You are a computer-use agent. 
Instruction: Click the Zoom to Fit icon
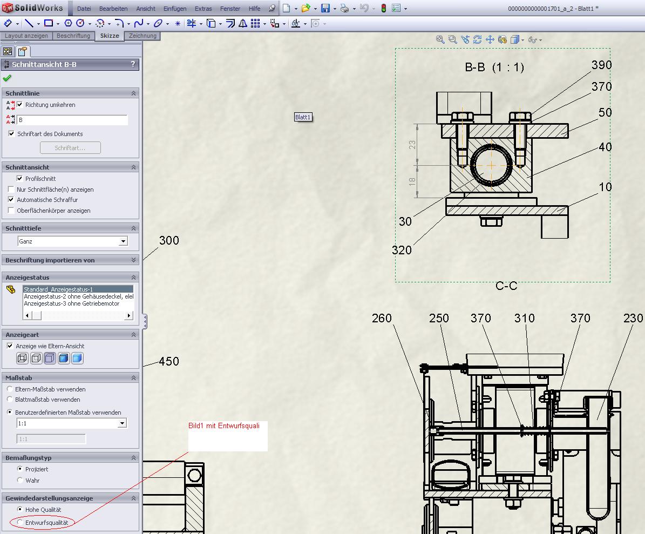(440, 39)
